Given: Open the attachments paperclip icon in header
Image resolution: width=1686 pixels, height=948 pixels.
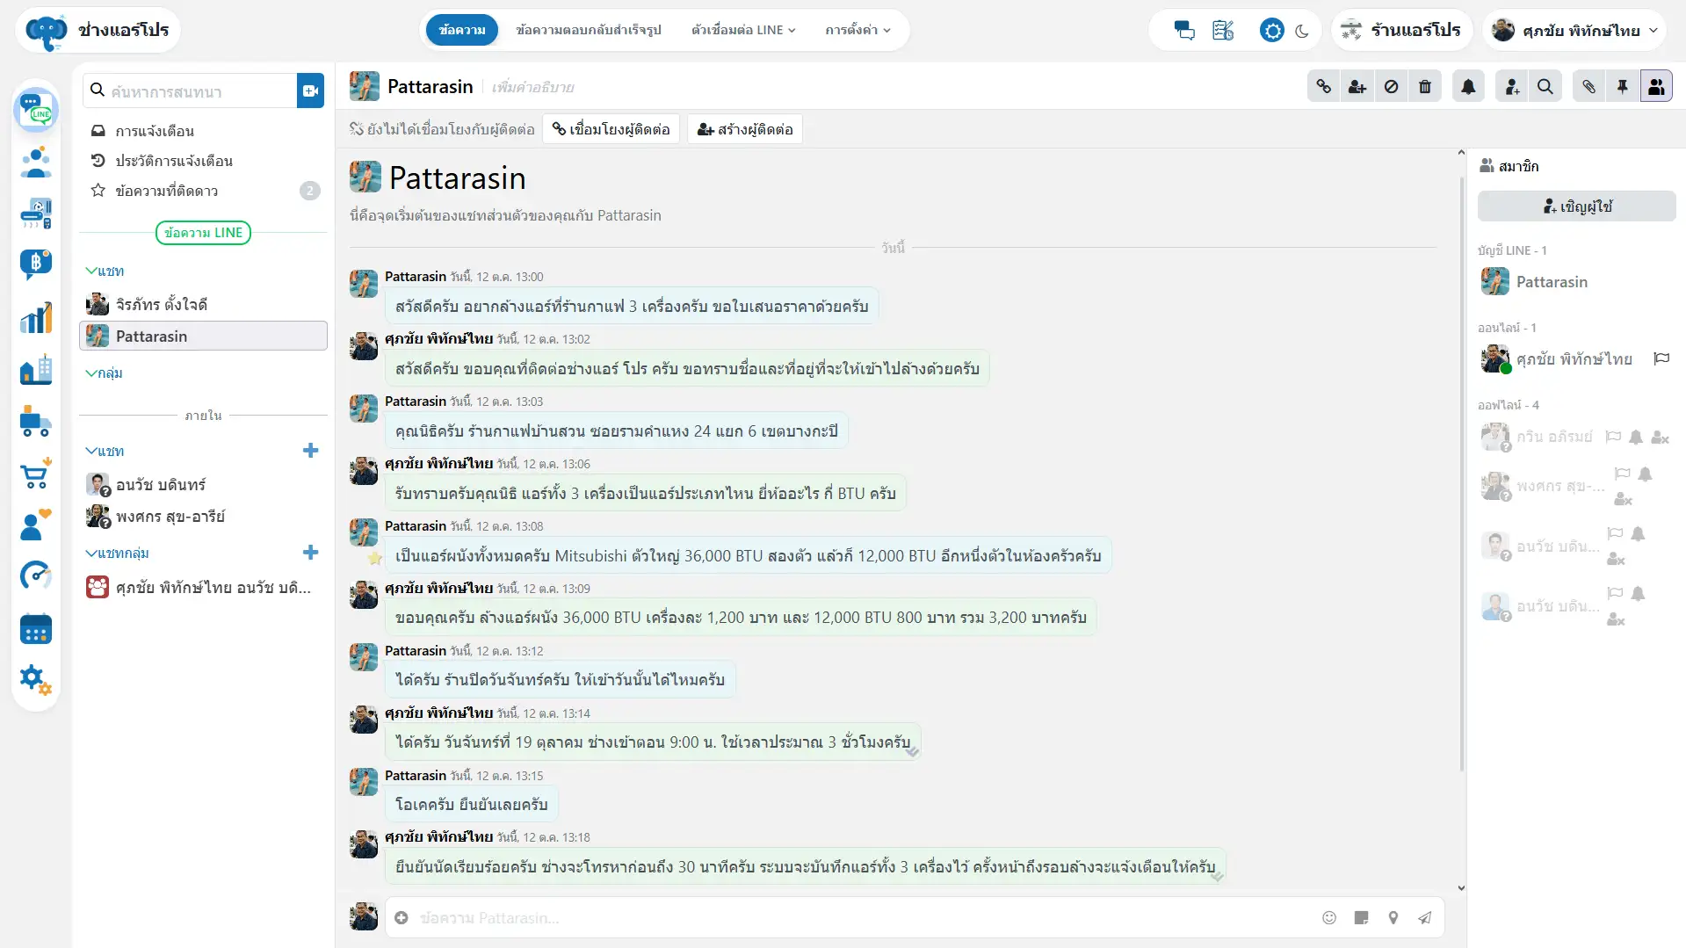Looking at the screenshot, I should pyautogui.click(x=1588, y=86).
